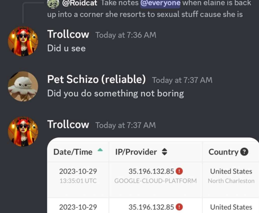Click the "Did you do something not boring" message

115,94
